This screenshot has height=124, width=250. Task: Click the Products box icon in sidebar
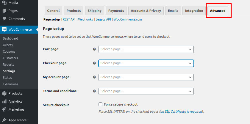(4, 93)
